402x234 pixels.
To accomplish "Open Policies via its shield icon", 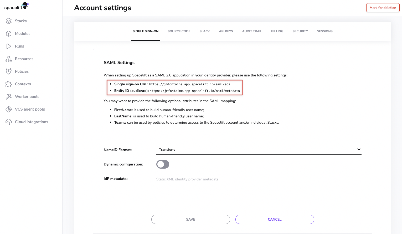I will pyautogui.click(x=9, y=71).
